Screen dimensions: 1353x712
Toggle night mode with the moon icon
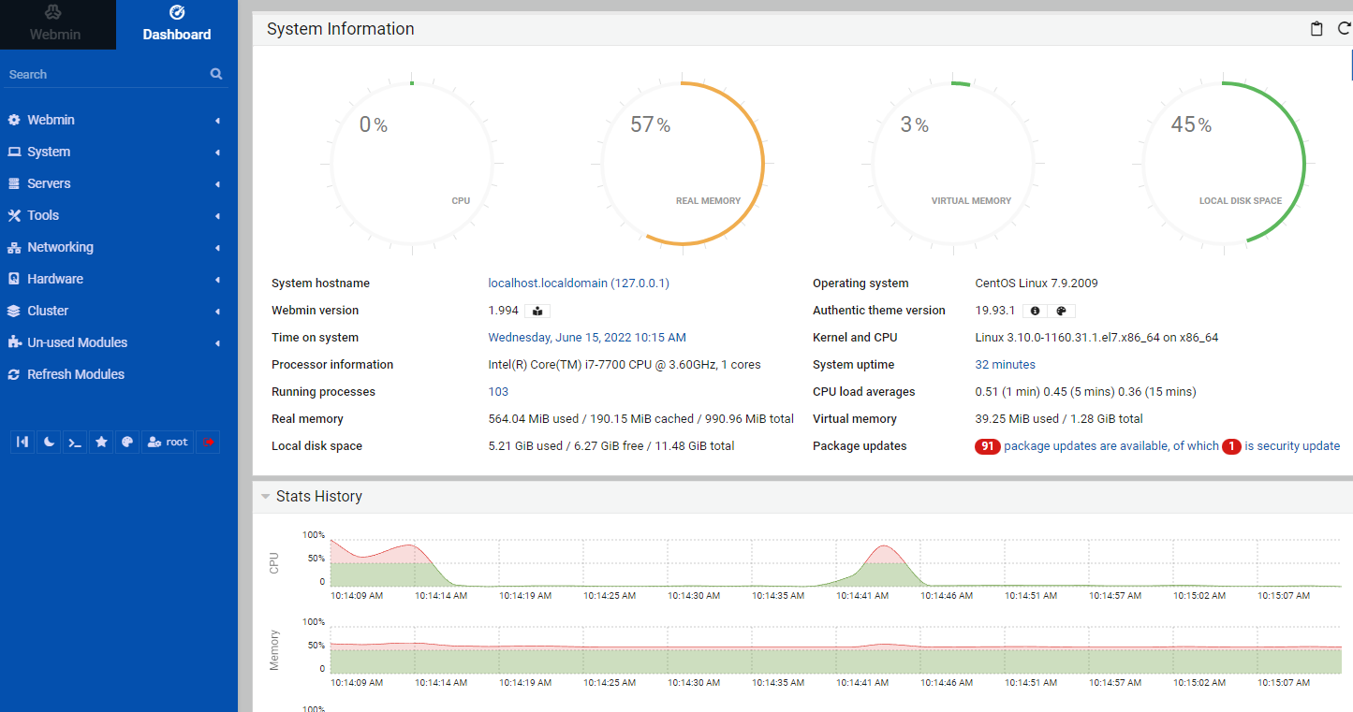pyautogui.click(x=49, y=443)
